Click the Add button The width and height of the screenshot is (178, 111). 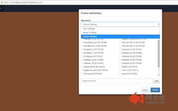pyautogui.click(x=156, y=81)
